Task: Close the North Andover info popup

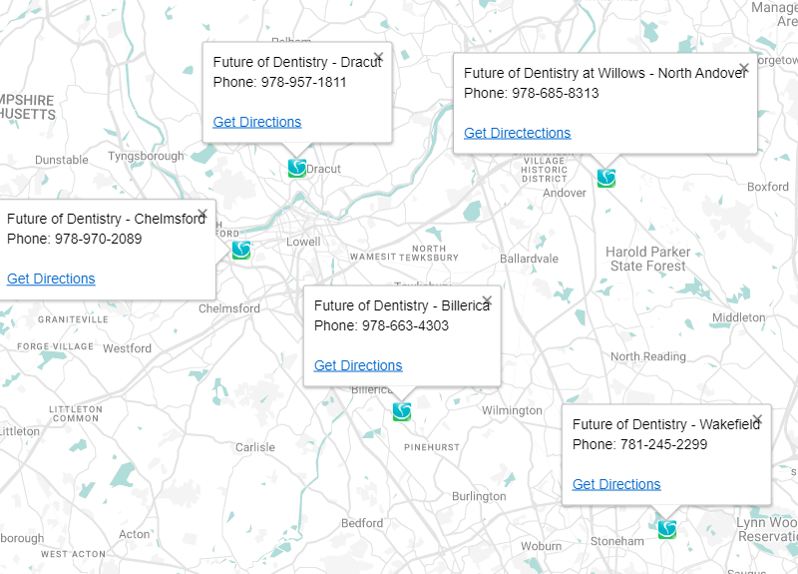Action: [744, 68]
